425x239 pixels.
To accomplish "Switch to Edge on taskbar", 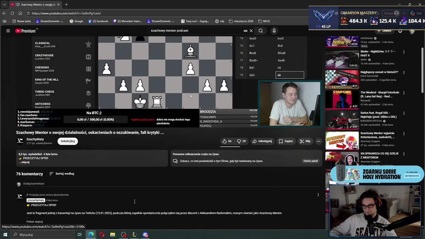I will 91,235.
